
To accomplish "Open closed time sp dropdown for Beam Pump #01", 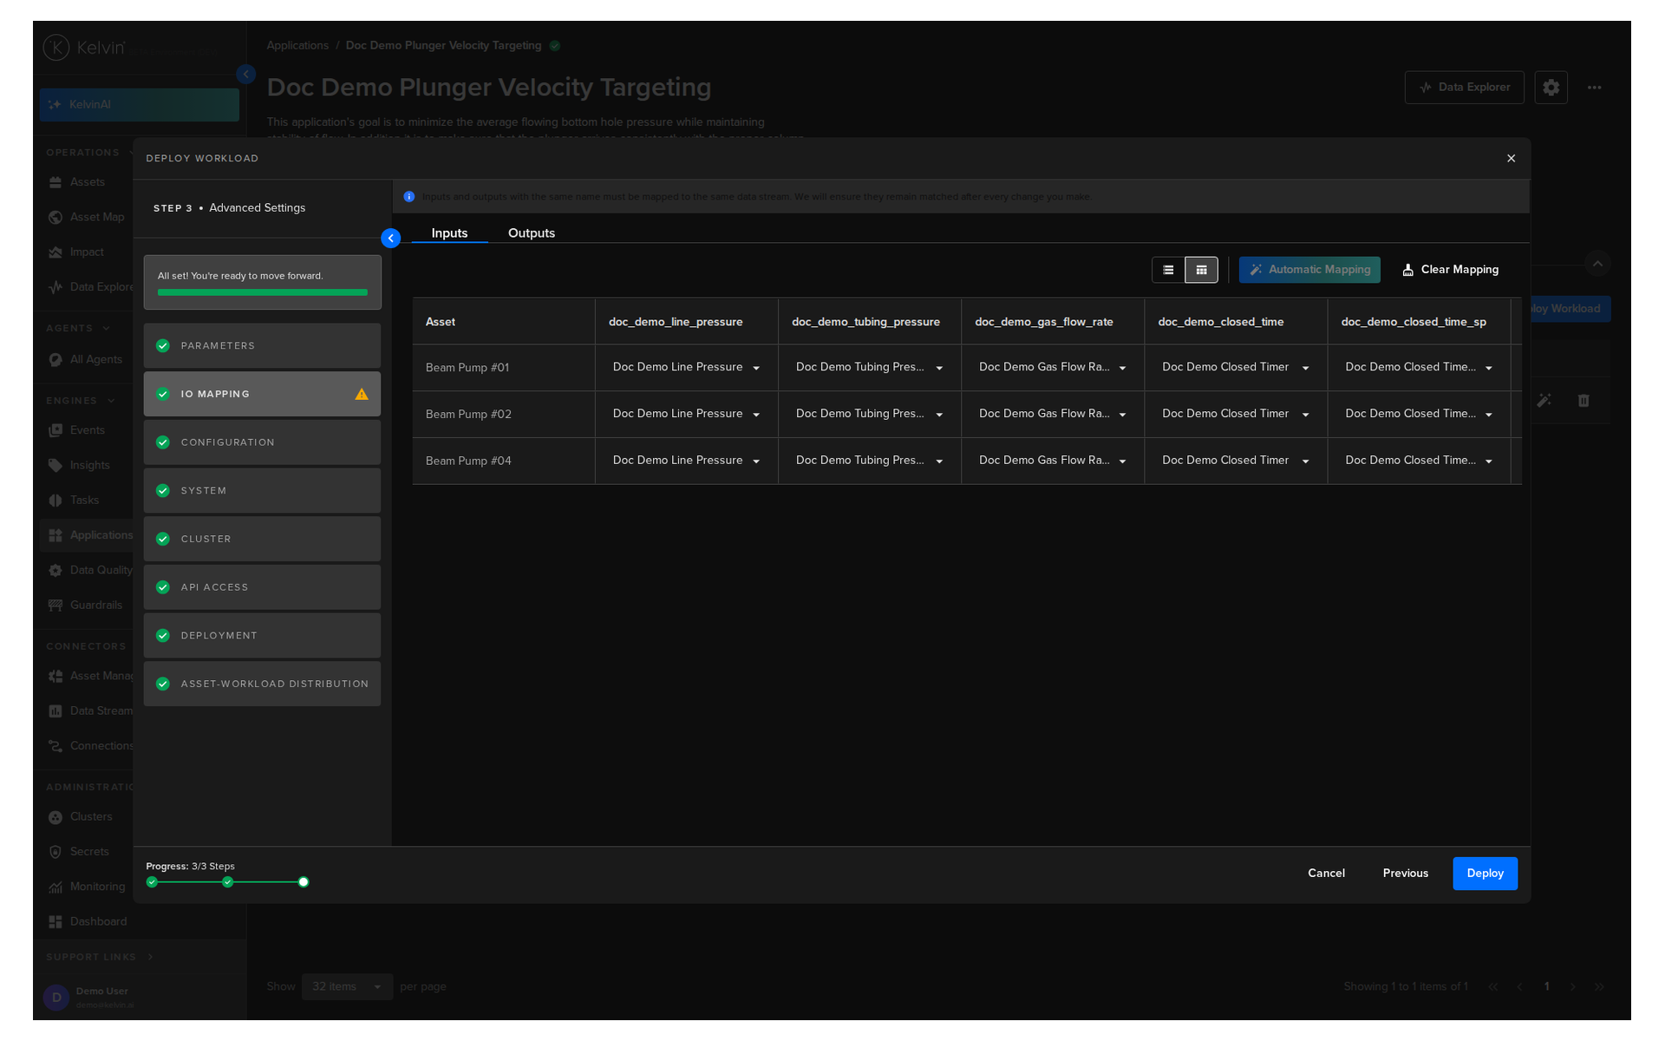I will tap(1418, 367).
